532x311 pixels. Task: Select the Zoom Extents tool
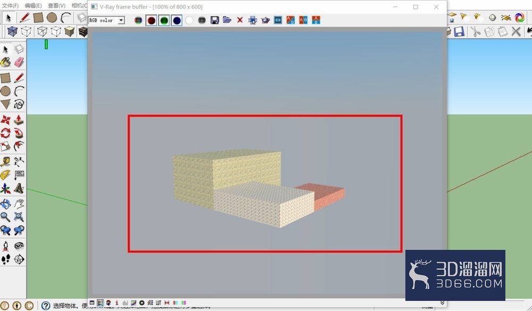pos(19,217)
